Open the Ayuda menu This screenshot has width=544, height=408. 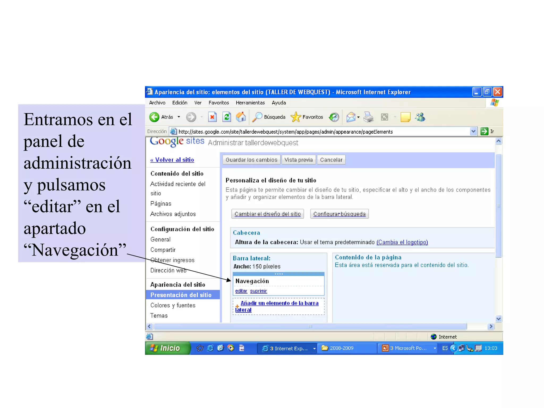click(x=279, y=103)
